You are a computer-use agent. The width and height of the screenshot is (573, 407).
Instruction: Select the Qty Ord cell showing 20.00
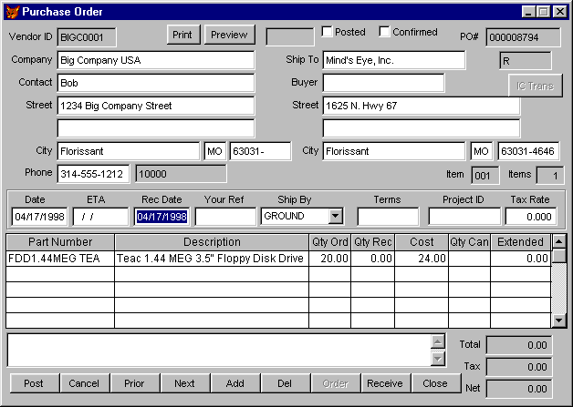pyautogui.click(x=329, y=259)
